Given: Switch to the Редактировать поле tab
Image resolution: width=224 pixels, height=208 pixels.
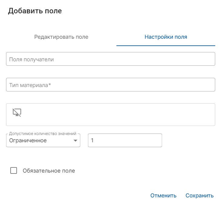Looking at the screenshot, I should (x=61, y=37).
